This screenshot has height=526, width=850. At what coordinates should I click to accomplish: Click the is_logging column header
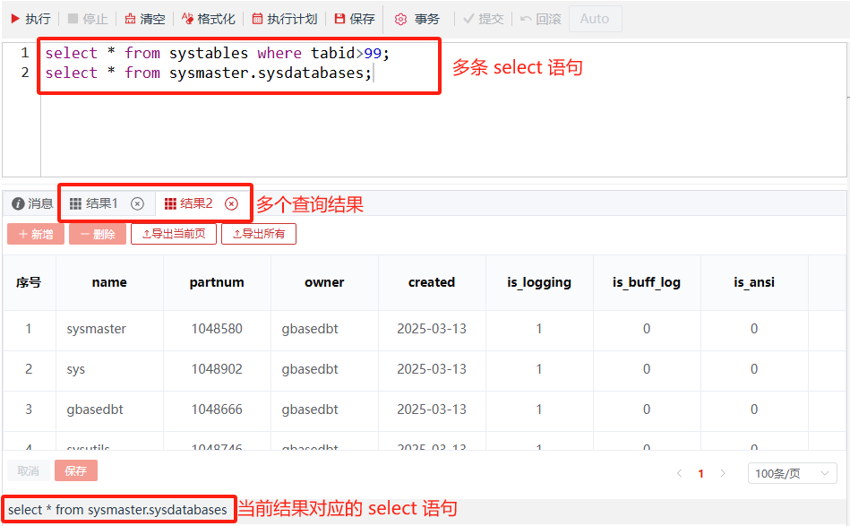[x=538, y=282]
